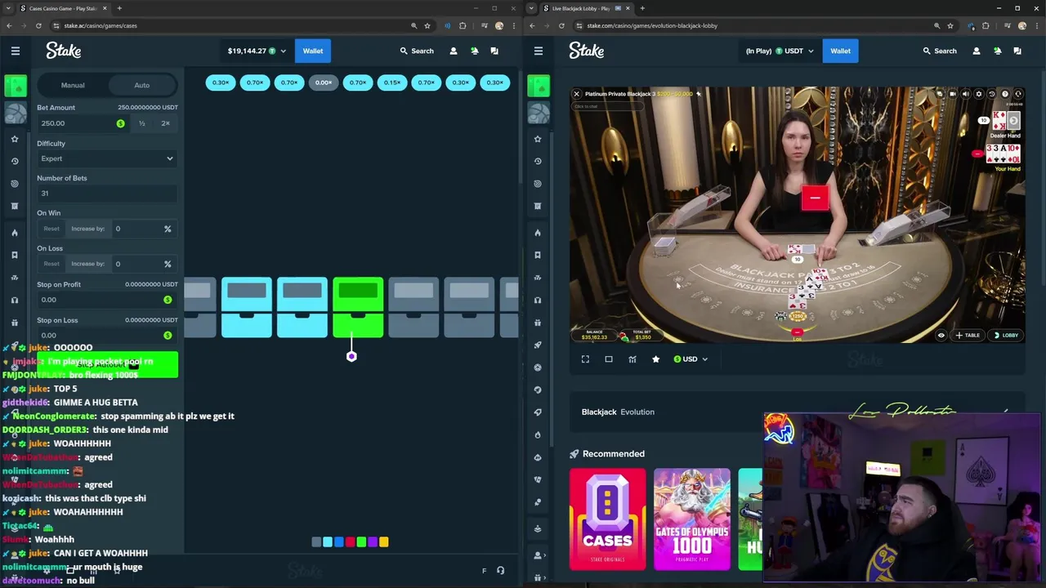Viewport: 1046px width, 588px height.
Task: Mute the blackjack game sound
Action: [966, 94]
